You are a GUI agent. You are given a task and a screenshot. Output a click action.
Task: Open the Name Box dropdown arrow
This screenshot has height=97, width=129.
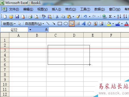click(30, 30)
